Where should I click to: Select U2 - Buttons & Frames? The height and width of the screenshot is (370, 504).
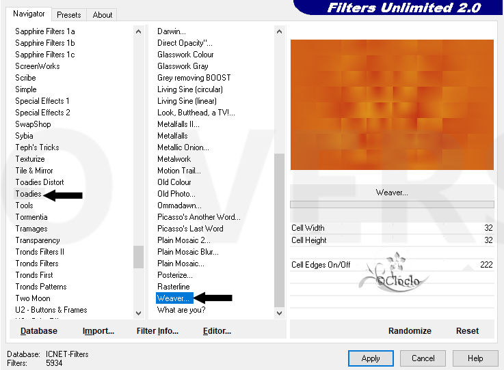51,310
